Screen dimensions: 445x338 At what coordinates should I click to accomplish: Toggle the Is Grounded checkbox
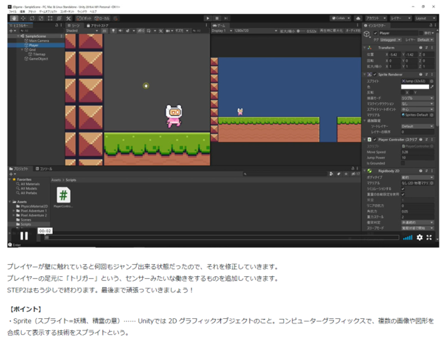[403, 163]
